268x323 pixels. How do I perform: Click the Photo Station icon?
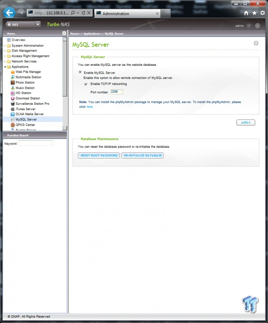(13, 82)
